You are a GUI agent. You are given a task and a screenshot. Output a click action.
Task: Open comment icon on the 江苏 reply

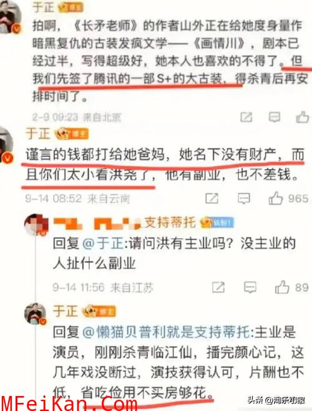tap(250, 288)
